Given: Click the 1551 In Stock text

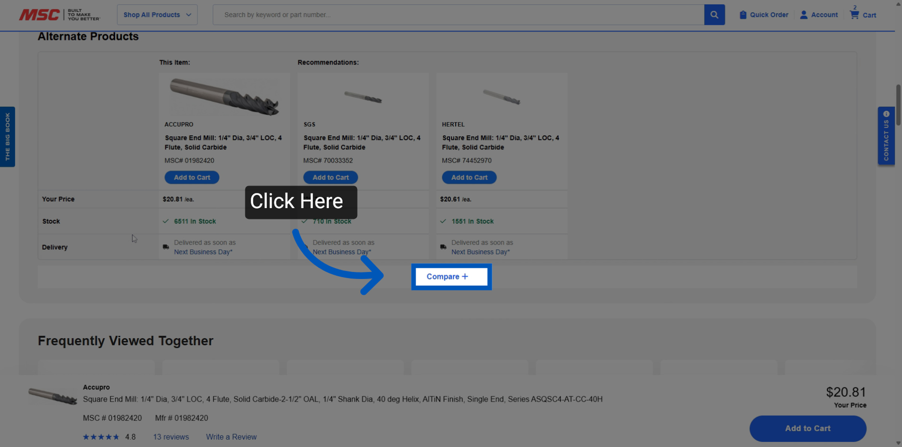Looking at the screenshot, I should pyautogui.click(x=472, y=221).
